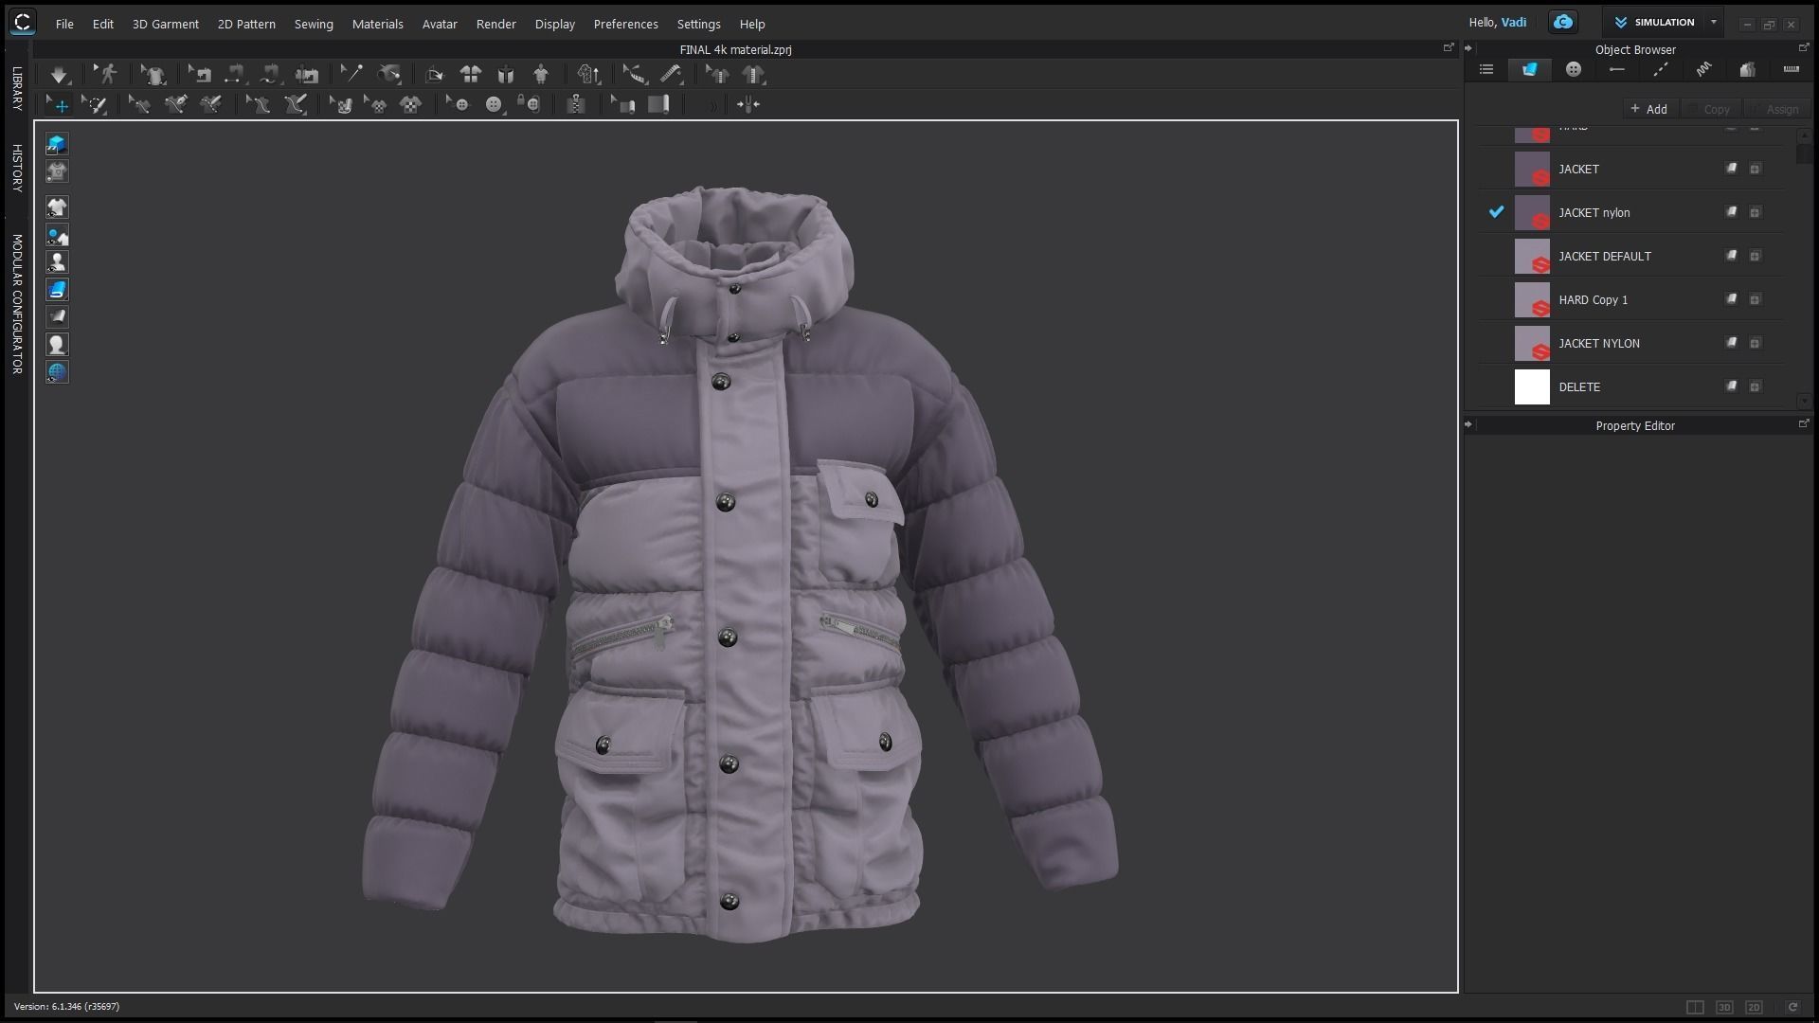Open the Render menu
Image resolution: width=1819 pixels, height=1023 pixels.
pyautogui.click(x=496, y=24)
